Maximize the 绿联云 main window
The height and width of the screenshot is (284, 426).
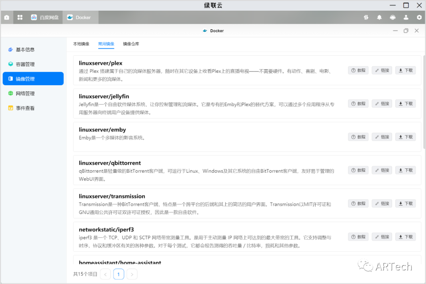406,6
